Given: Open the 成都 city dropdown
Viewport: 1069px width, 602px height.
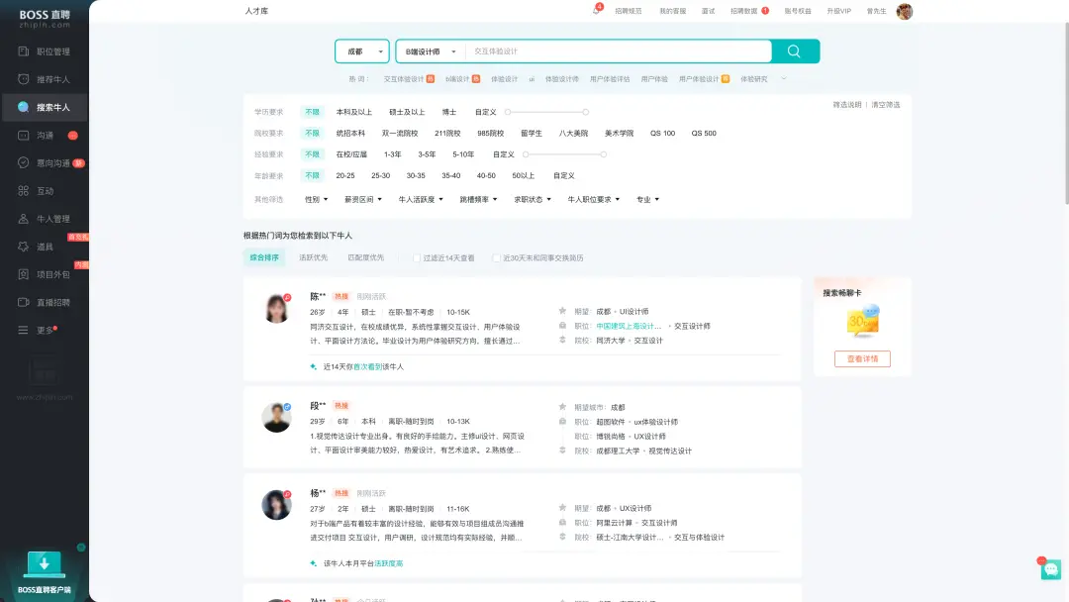Looking at the screenshot, I should pos(361,51).
